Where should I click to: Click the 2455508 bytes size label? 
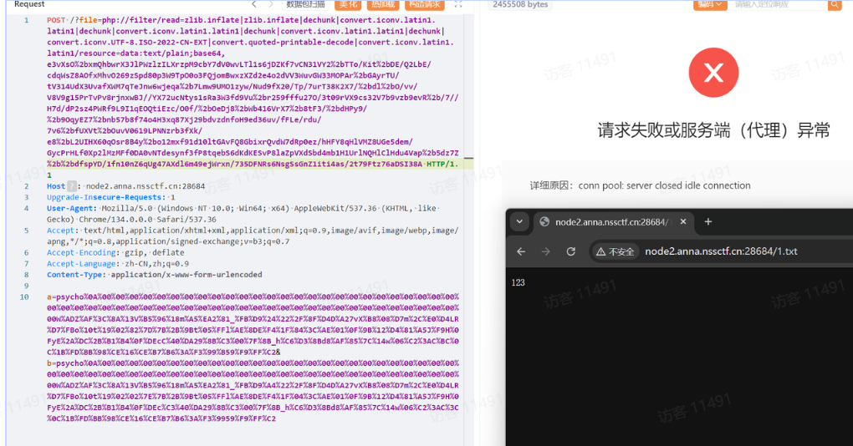point(520,4)
